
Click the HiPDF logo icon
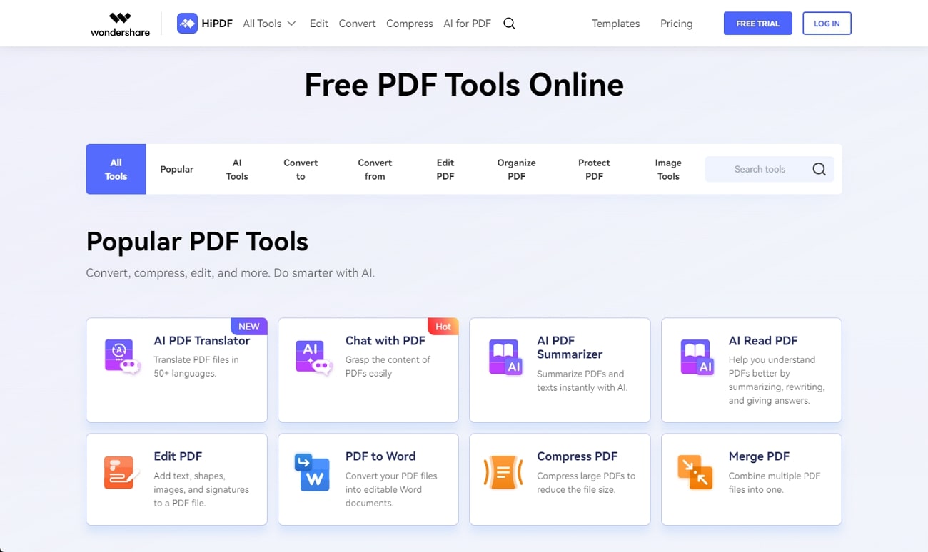click(187, 24)
